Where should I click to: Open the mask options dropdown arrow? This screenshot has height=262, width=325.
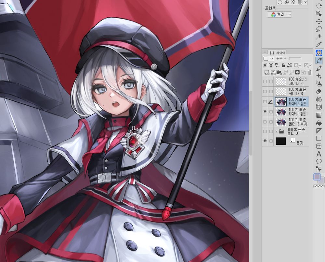300,65
